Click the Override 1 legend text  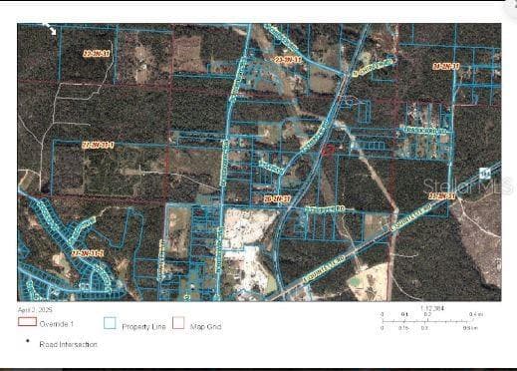pos(57,324)
